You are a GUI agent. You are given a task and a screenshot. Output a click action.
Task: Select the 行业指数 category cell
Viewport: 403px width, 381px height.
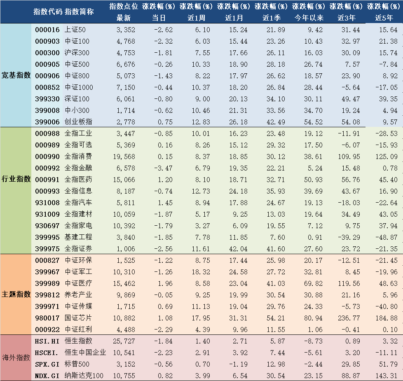(x=16, y=179)
